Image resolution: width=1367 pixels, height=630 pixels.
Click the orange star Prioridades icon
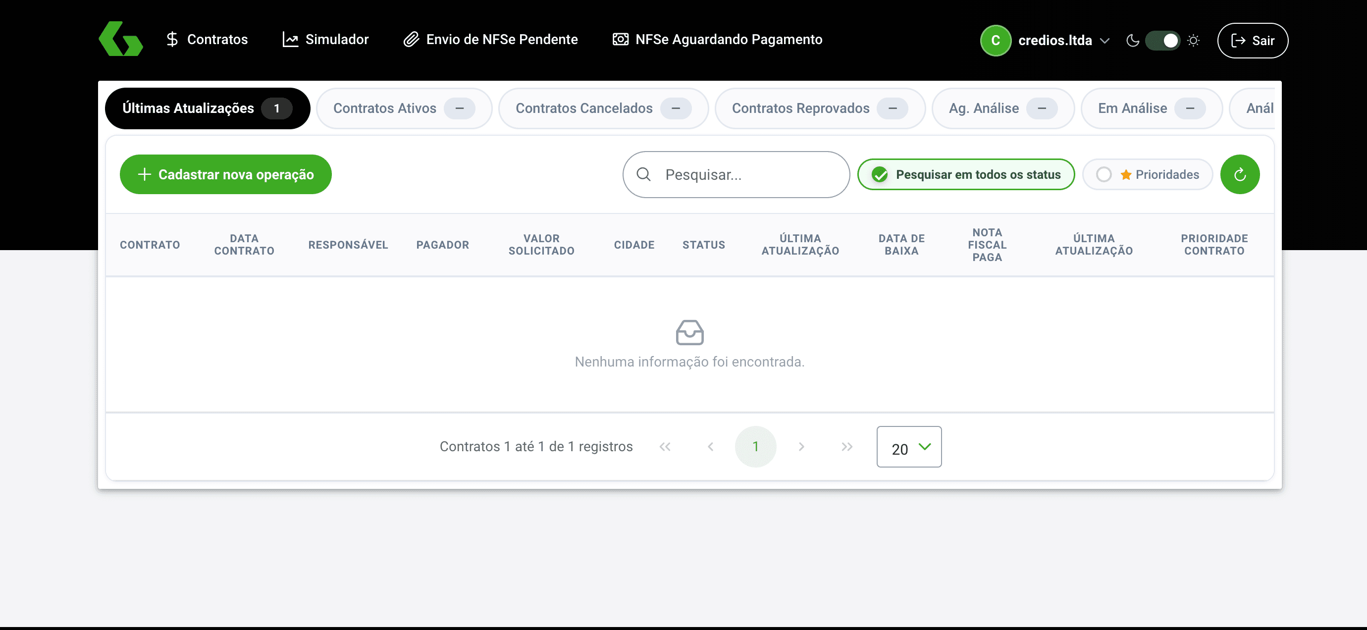click(1126, 175)
